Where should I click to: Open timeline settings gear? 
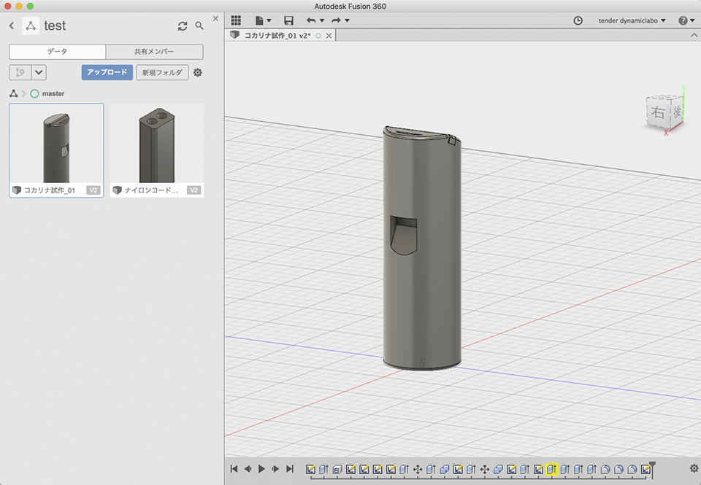tap(694, 468)
